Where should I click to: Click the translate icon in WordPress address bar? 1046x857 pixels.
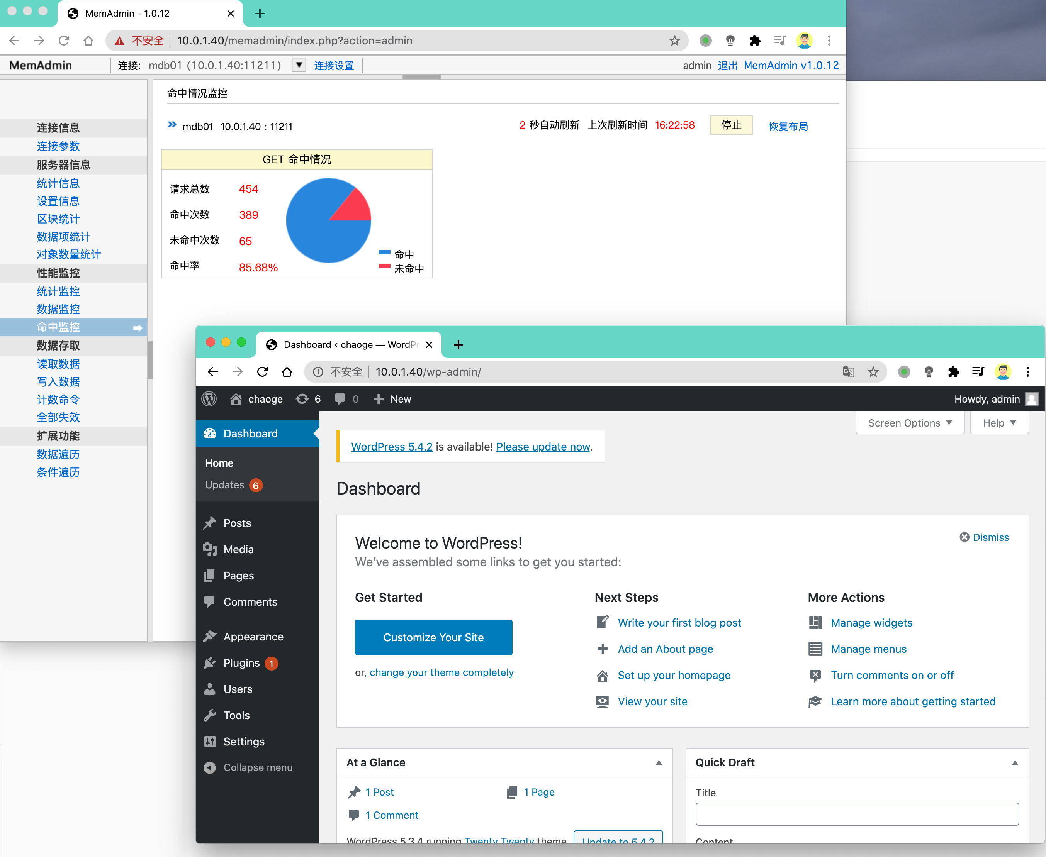coord(849,372)
